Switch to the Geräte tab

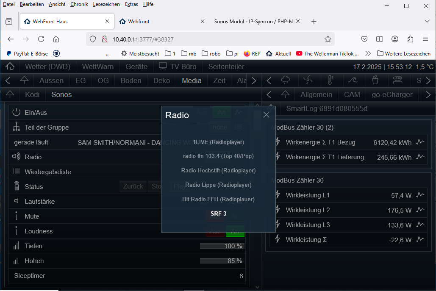(x=136, y=67)
